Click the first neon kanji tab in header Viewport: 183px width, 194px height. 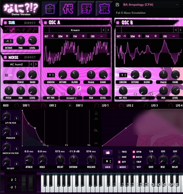click(50, 9)
